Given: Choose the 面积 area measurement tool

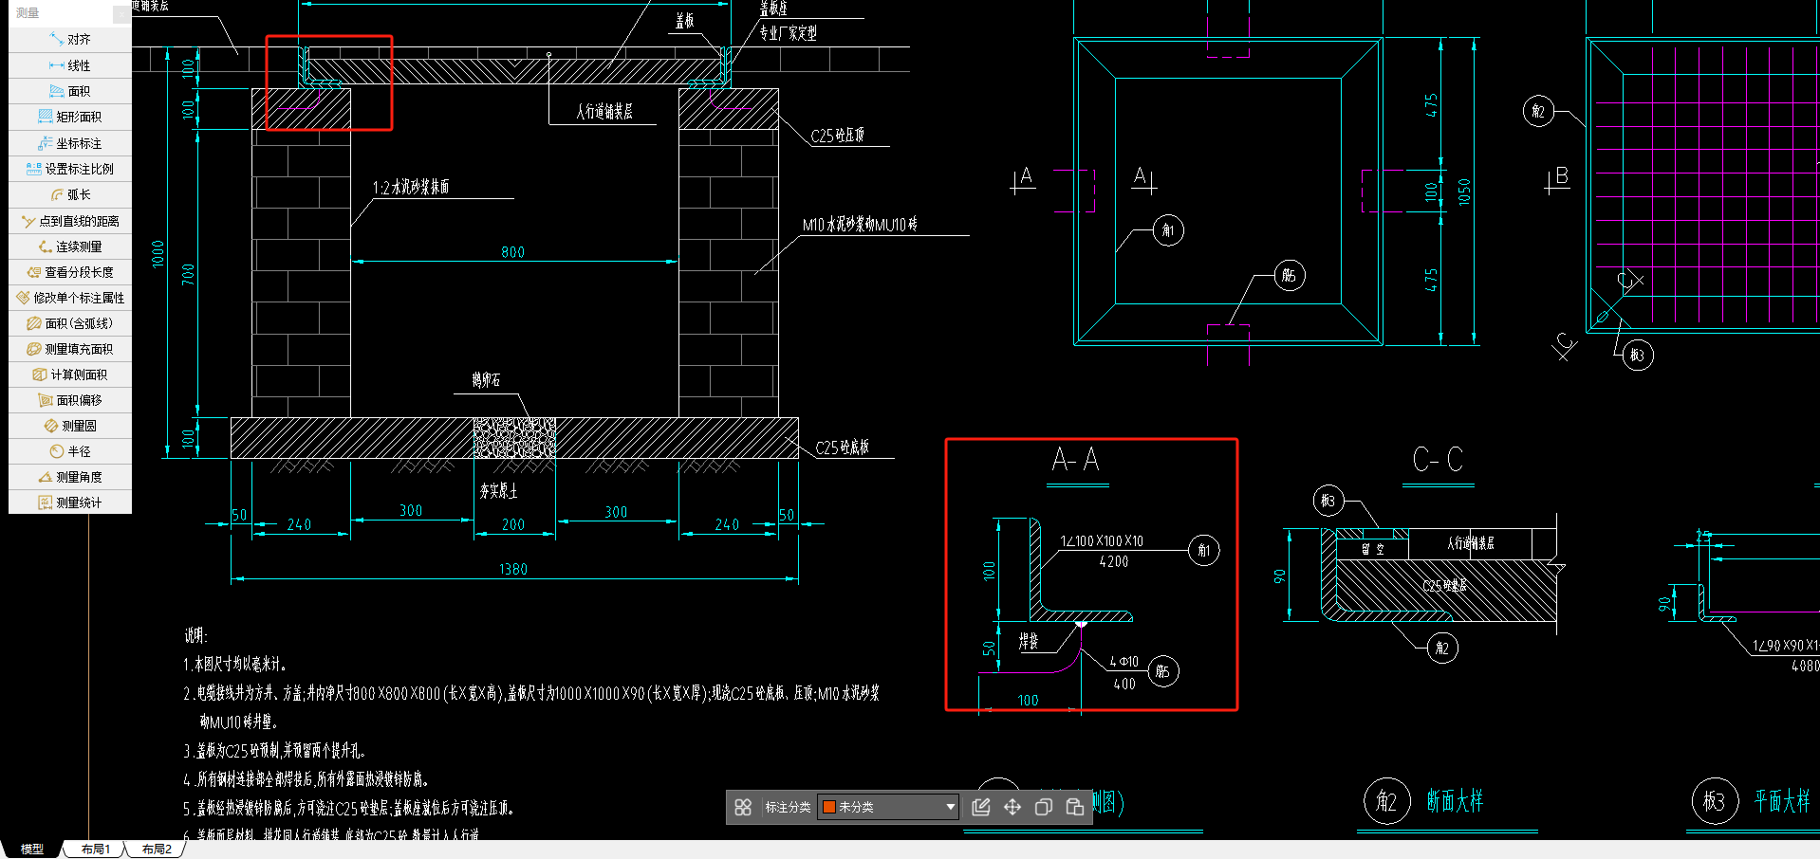Looking at the screenshot, I should pos(70,91).
